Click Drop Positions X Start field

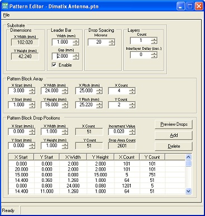pyautogui.click(x=18, y=132)
